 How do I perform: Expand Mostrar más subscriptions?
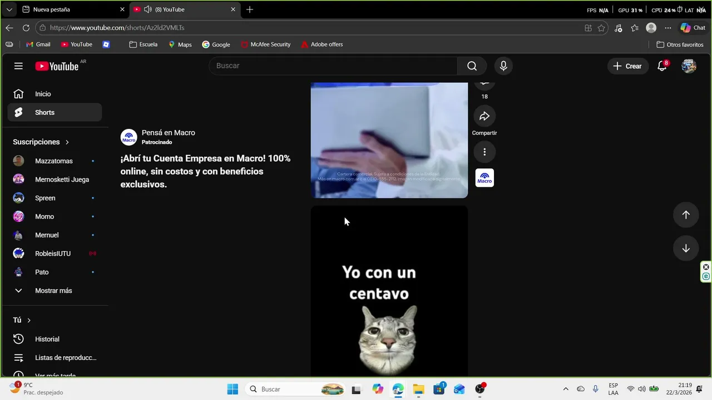click(55, 291)
